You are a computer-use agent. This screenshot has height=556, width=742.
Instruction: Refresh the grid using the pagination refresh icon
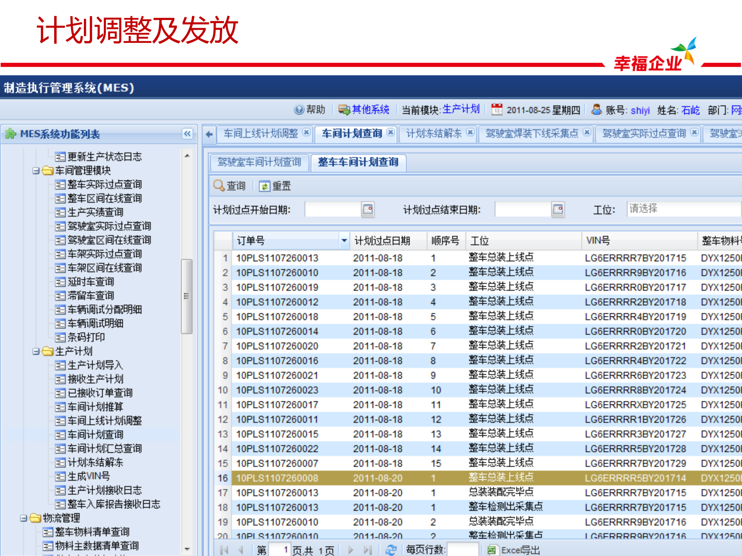point(391,550)
